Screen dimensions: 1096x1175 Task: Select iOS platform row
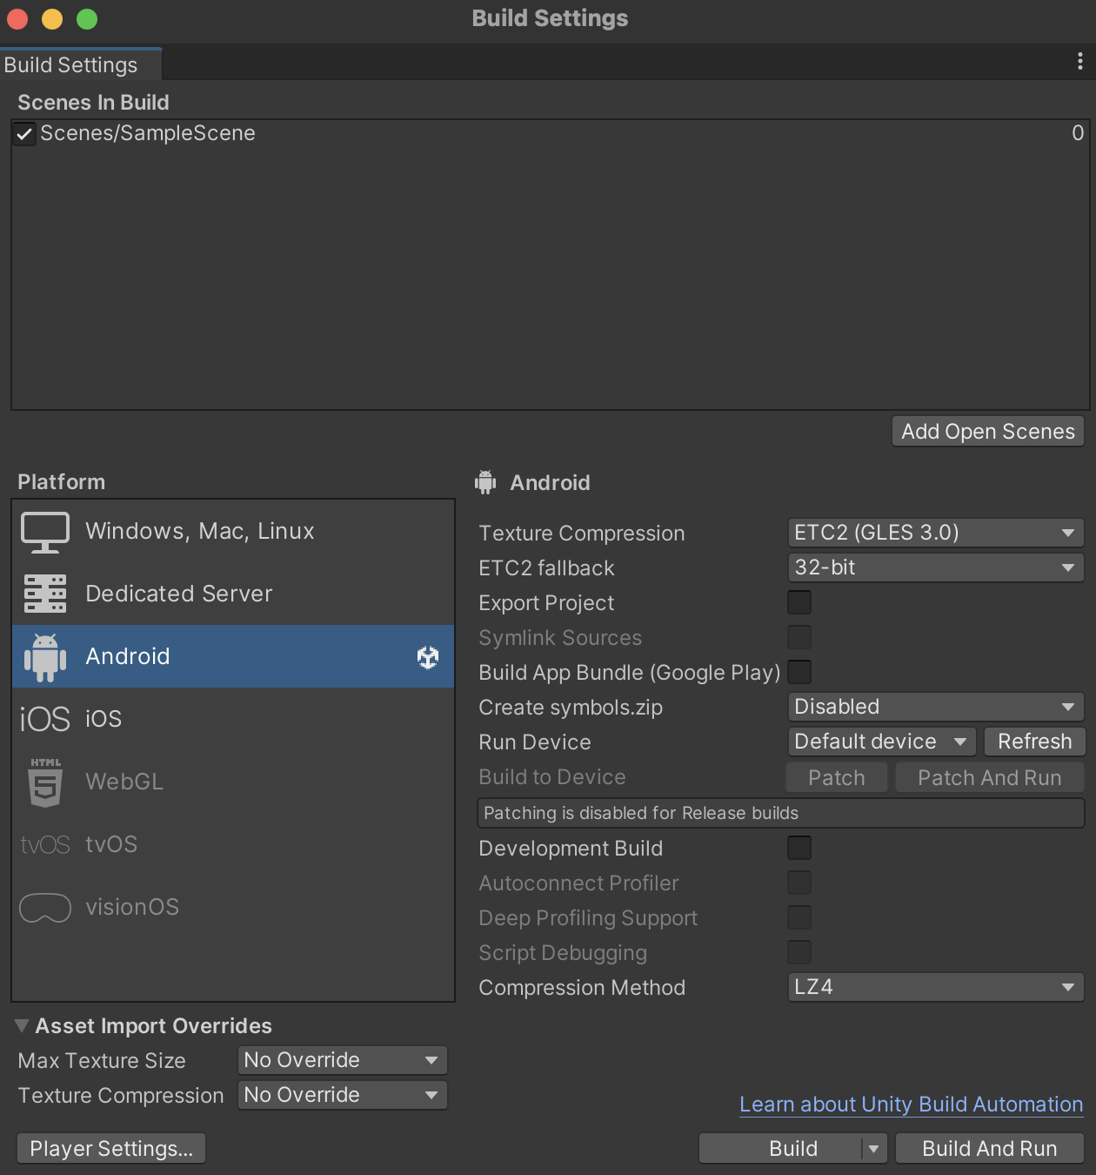pyautogui.click(x=233, y=719)
